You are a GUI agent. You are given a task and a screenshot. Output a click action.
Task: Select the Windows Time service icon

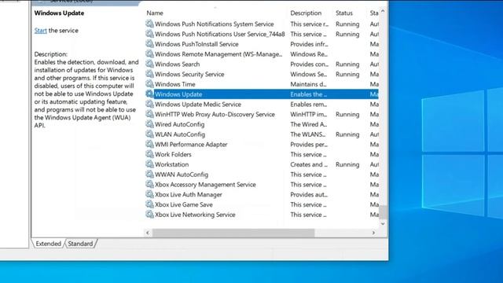coord(149,84)
